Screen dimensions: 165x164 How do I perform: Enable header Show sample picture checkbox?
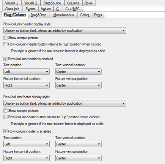pos(5,38)
